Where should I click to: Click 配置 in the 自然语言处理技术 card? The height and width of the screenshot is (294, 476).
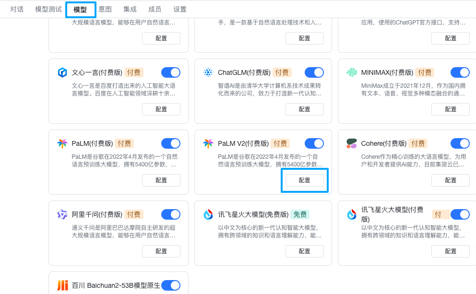pyautogui.click(x=305, y=38)
